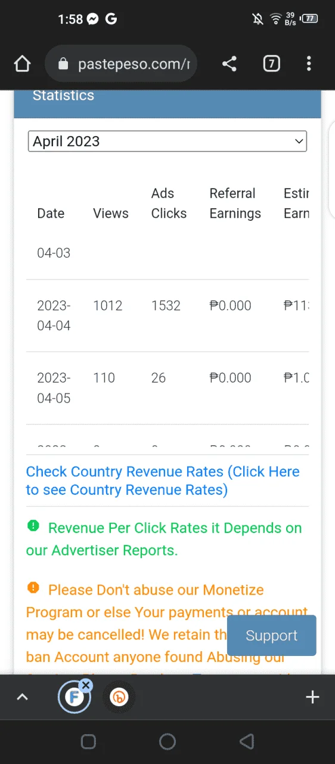The width and height of the screenshot is (335, 764).
Task: Click the Statistics panel heading
Action: [x=63, y=95]
